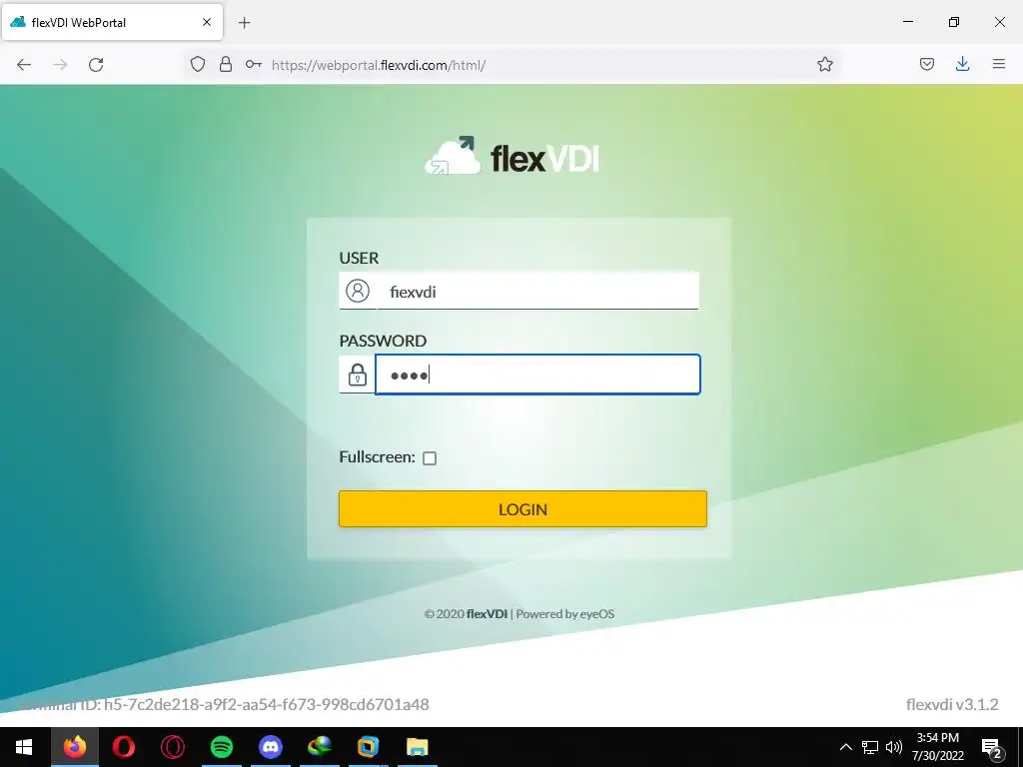The height and width of the screenshot is (767, 1023).
Task: Close the flexVDI WebPortal tab
Action: pyautogui.click(x=207, y=22)
